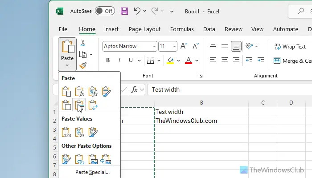Align text right
The image size is (312, 178).
(x=236, y=60)
